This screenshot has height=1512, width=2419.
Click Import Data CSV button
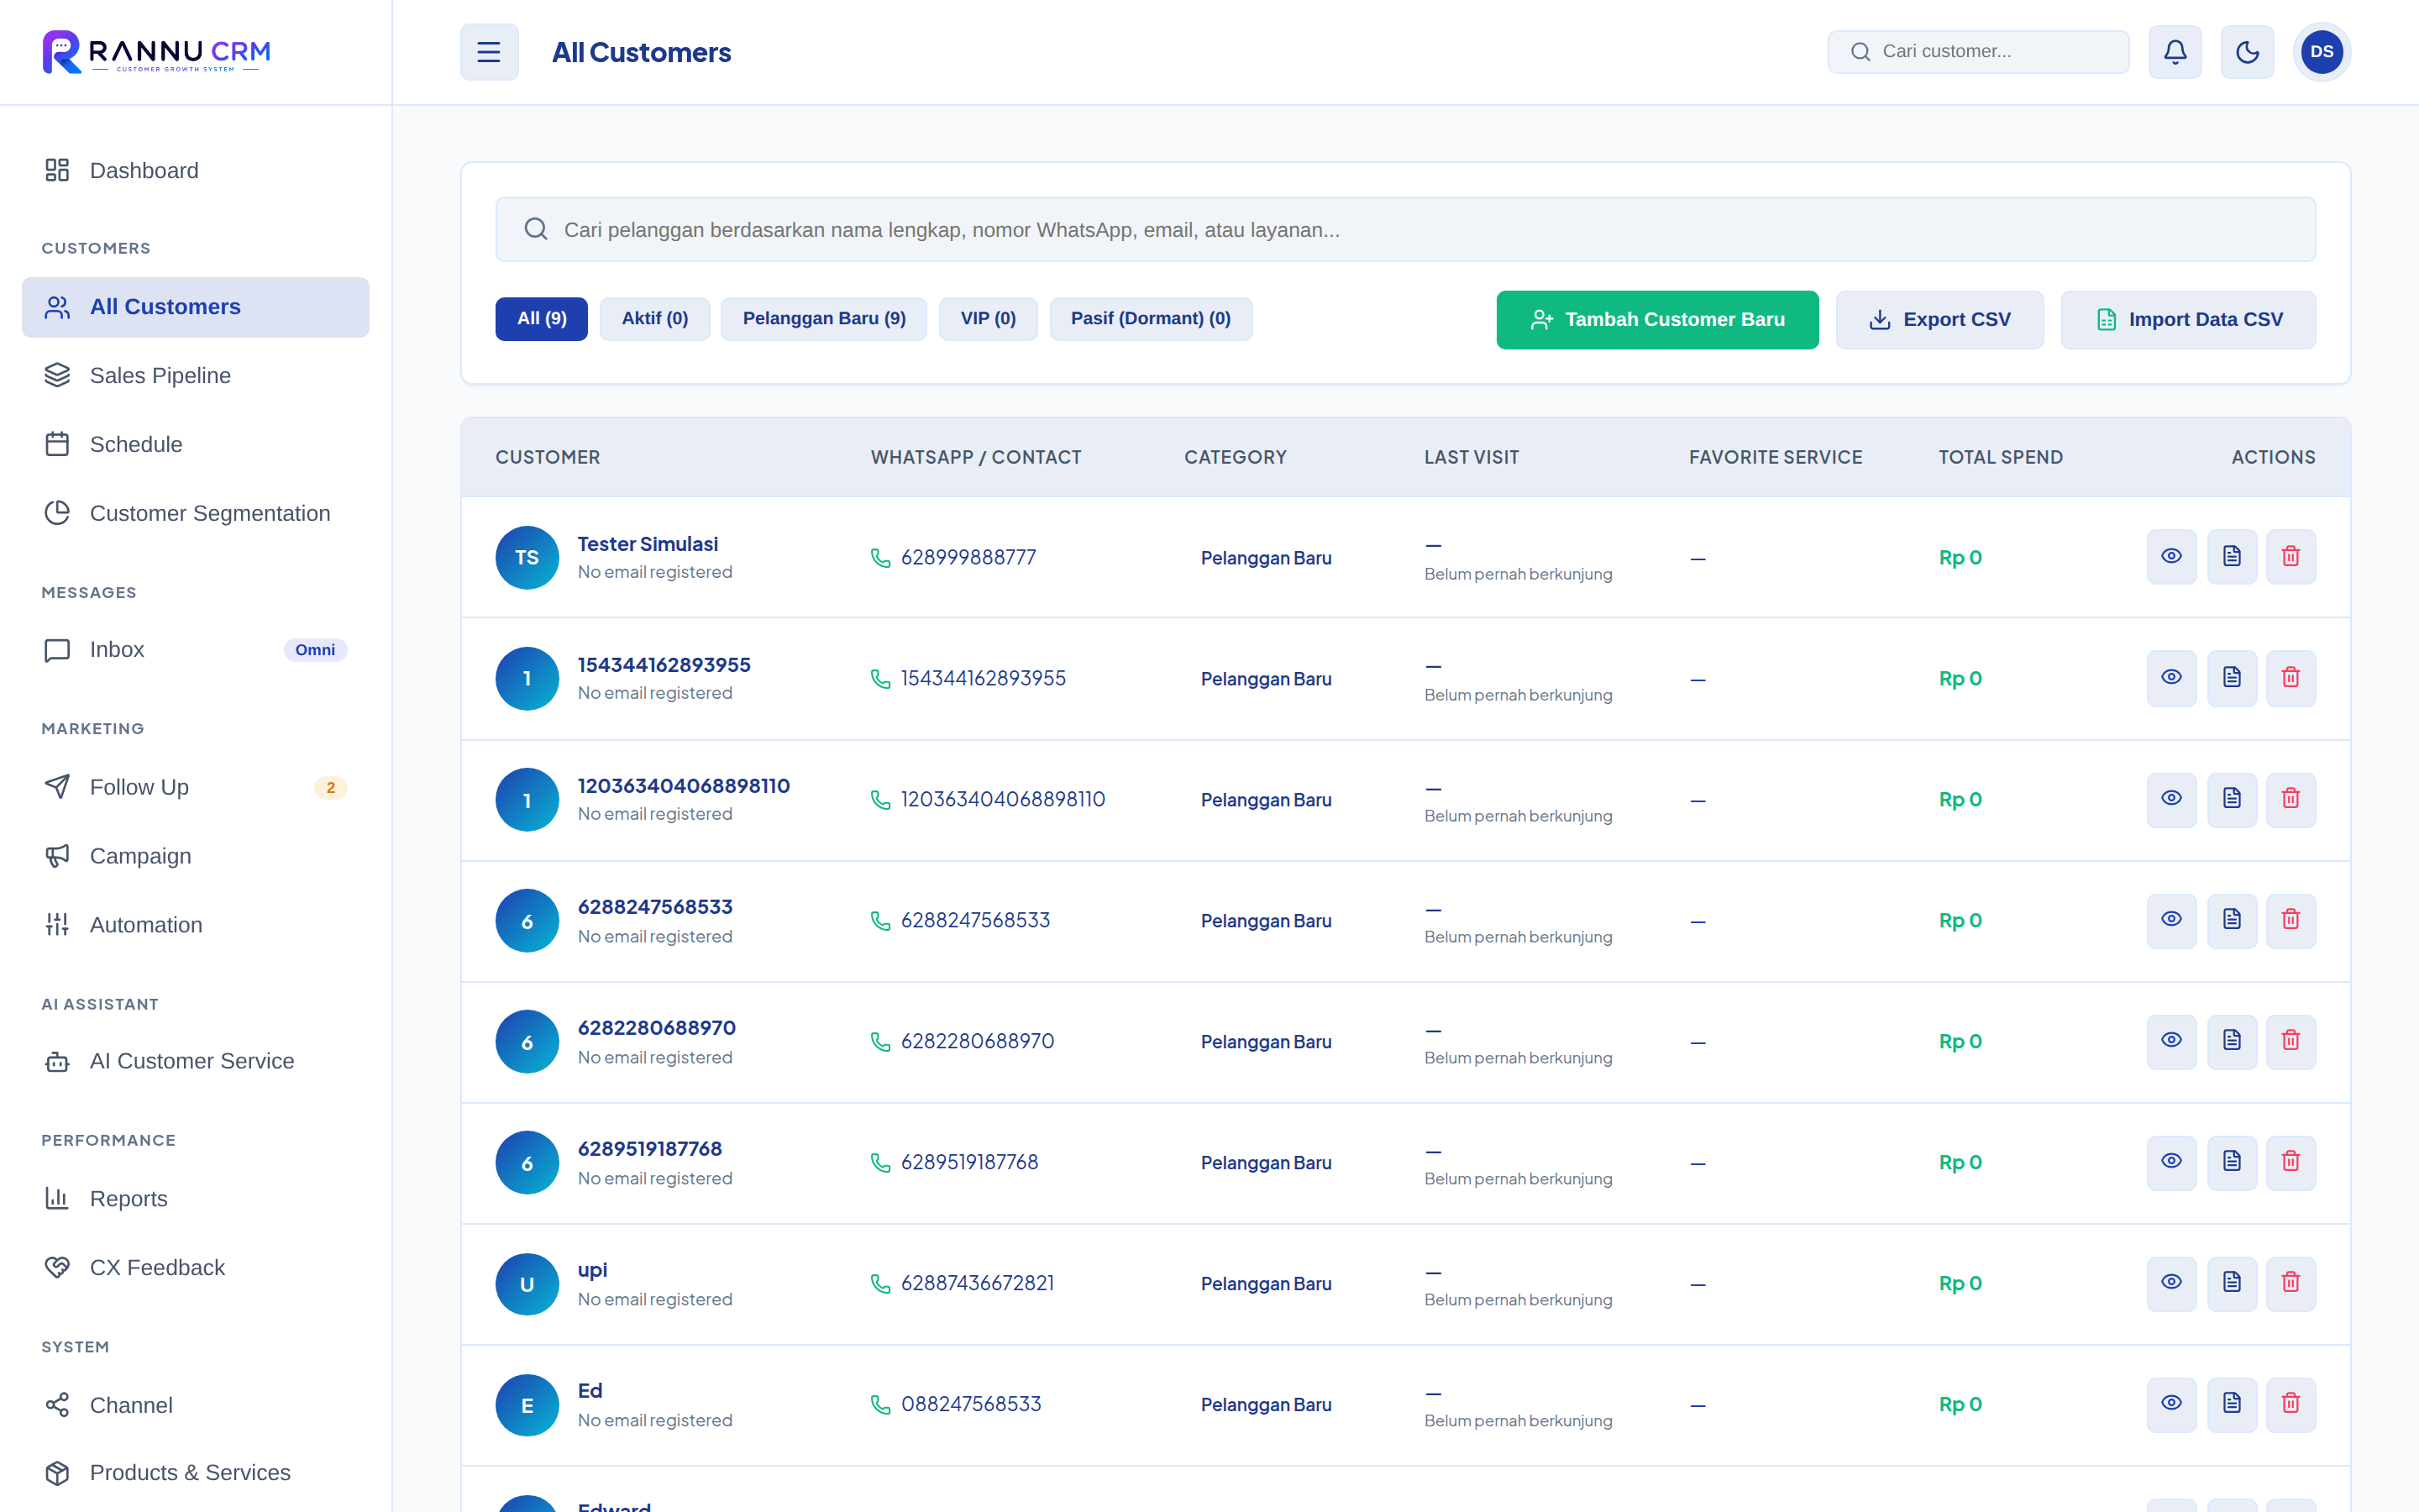click(2188, 320)
